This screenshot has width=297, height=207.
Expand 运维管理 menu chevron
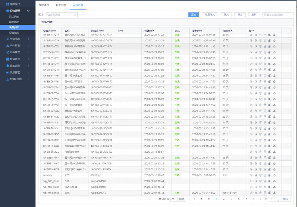tap(28, 52)
